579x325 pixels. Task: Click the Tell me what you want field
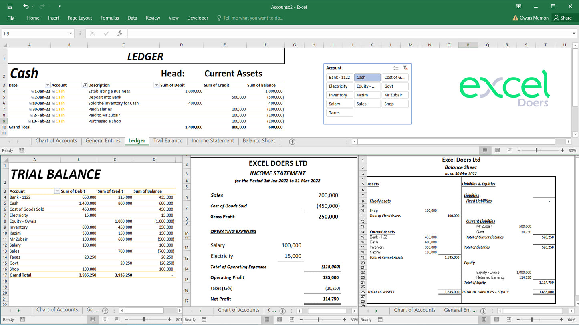[x=252, y=18]
